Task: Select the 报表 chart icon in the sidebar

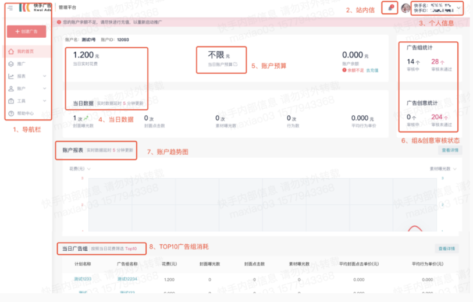Action: click(11, 76)
